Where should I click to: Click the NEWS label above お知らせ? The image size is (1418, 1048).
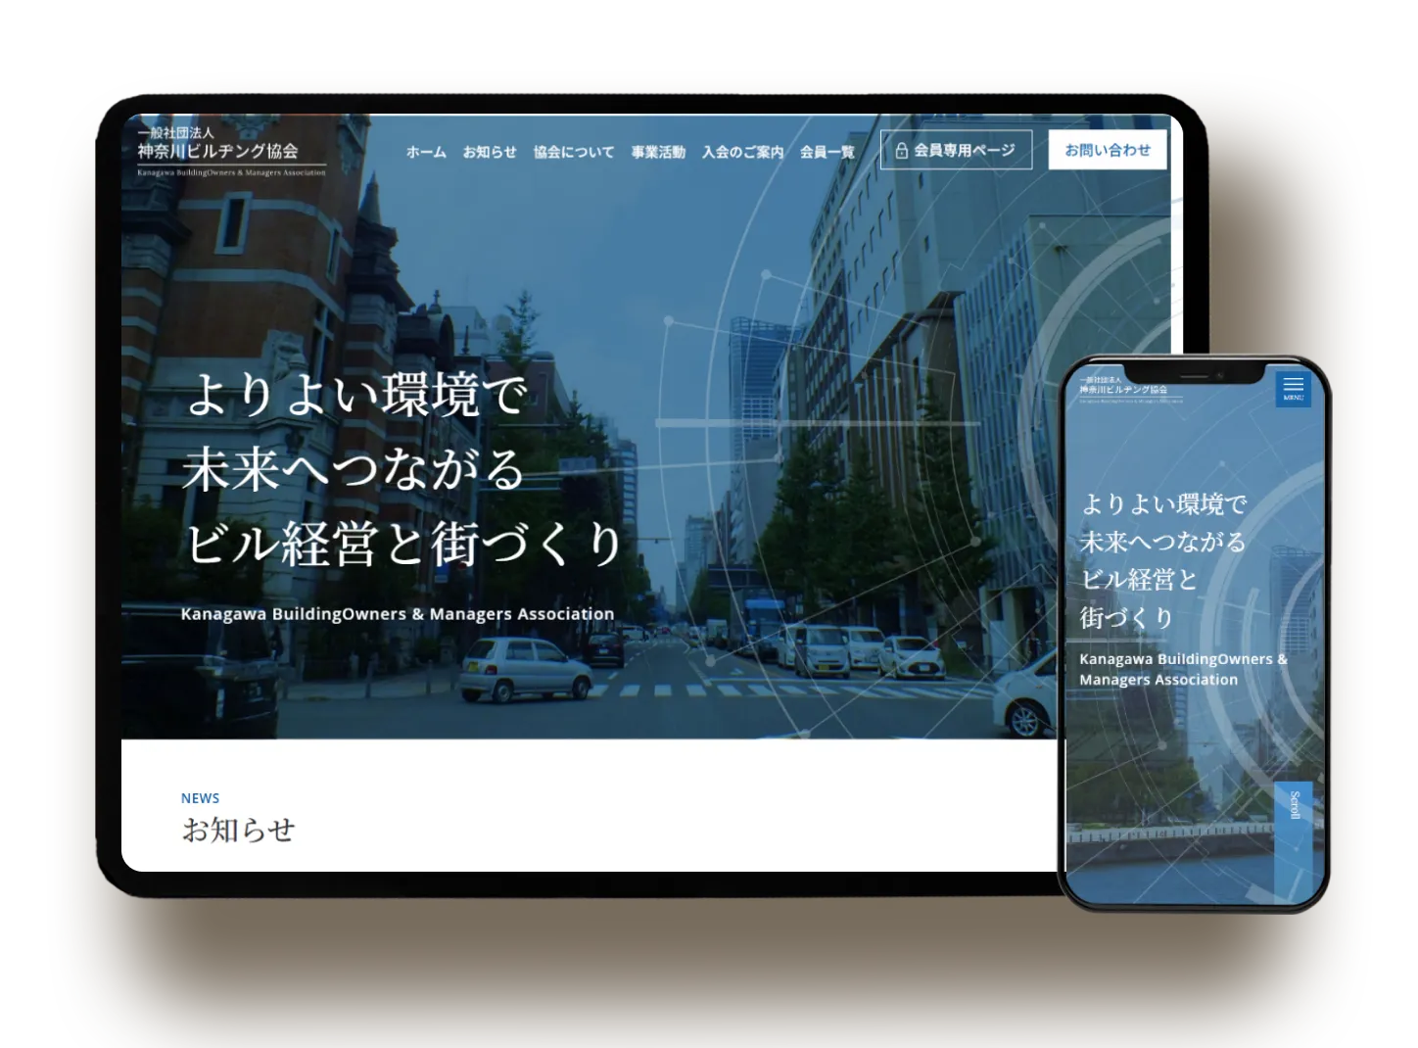click(200, 797)
